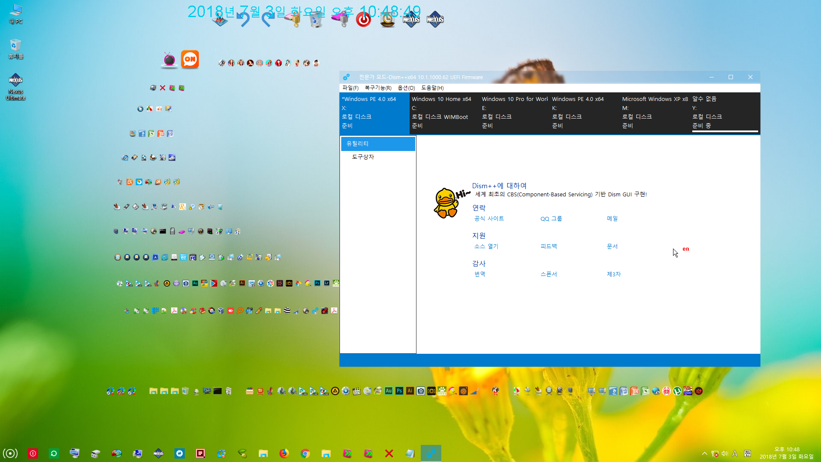
Task: Open Firefox from the taskbar
Action: pos(284,453)
